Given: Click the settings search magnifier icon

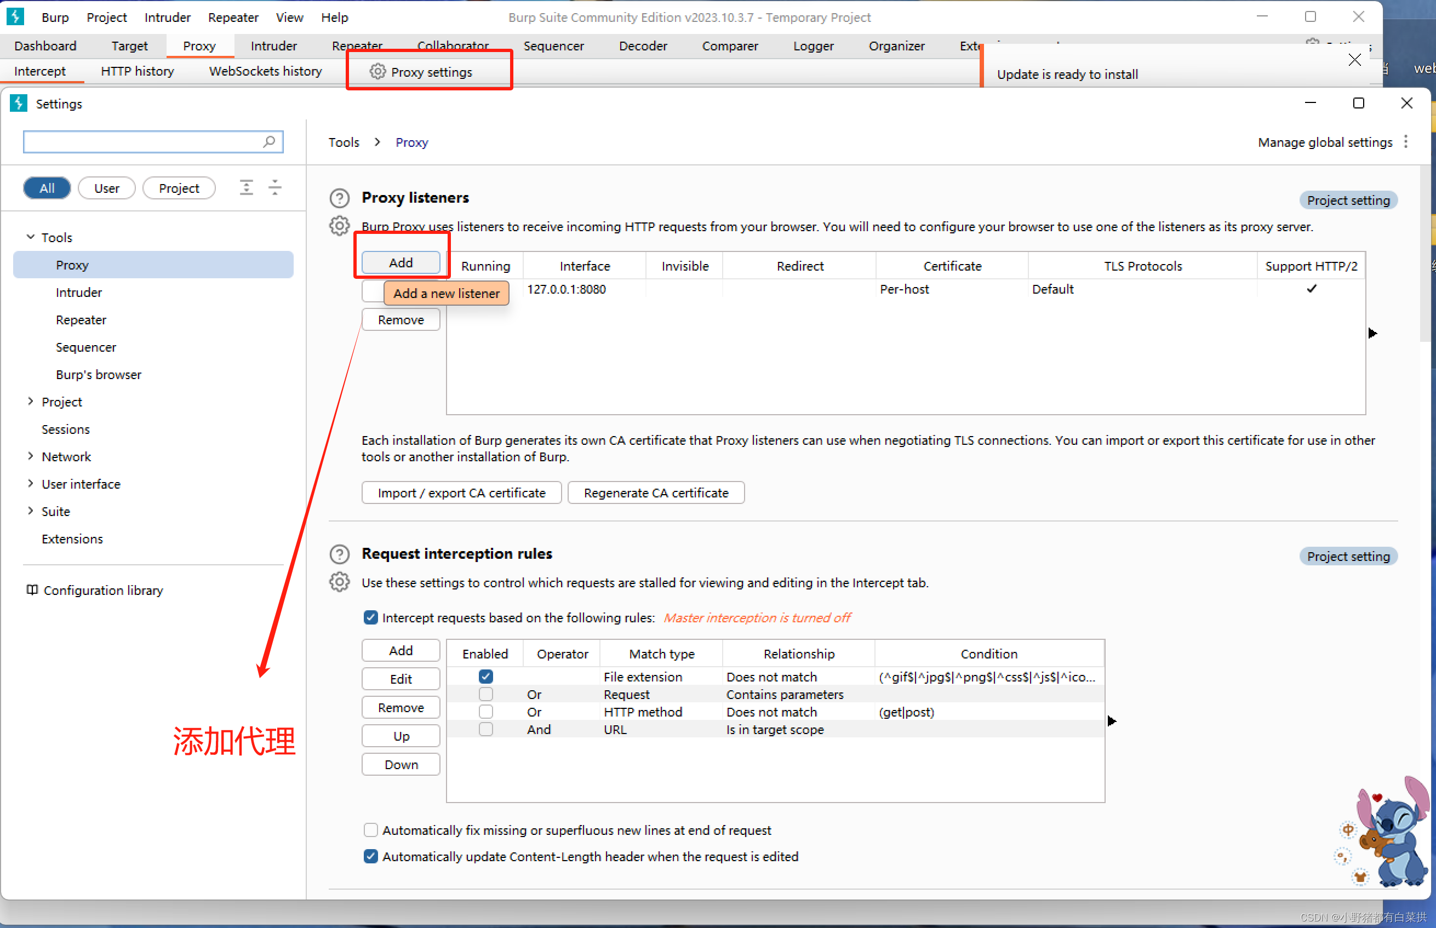Looking at the screenshot, I should tap(270, 141).
